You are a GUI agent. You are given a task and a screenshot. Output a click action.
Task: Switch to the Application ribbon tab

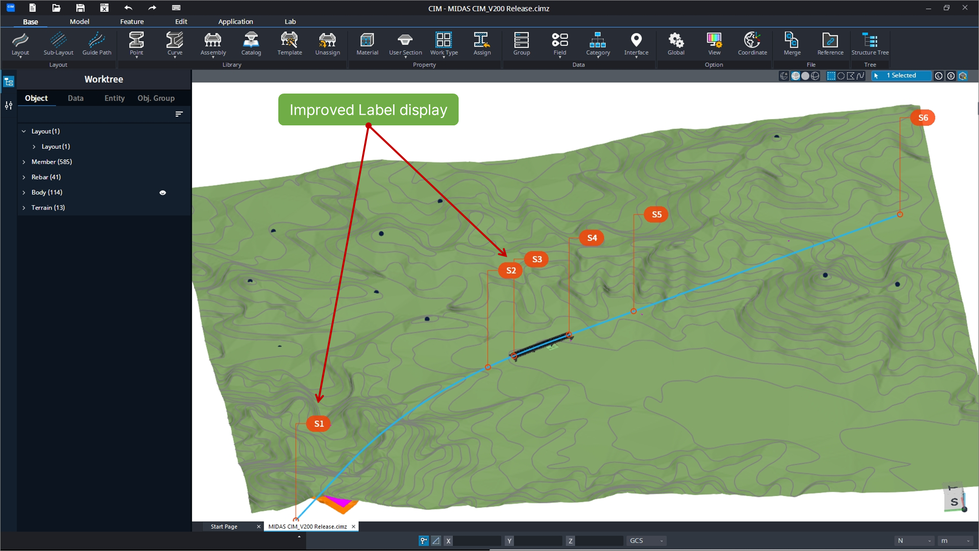(x=236, y=22)
